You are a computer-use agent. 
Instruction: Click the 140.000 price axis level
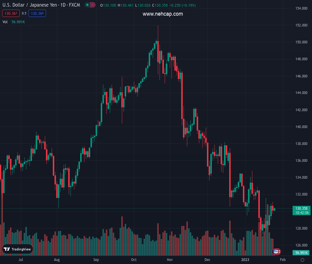click(301, 127)
